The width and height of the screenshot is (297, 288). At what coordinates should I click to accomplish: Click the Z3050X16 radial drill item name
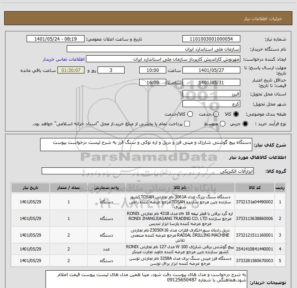pos(180,235)
